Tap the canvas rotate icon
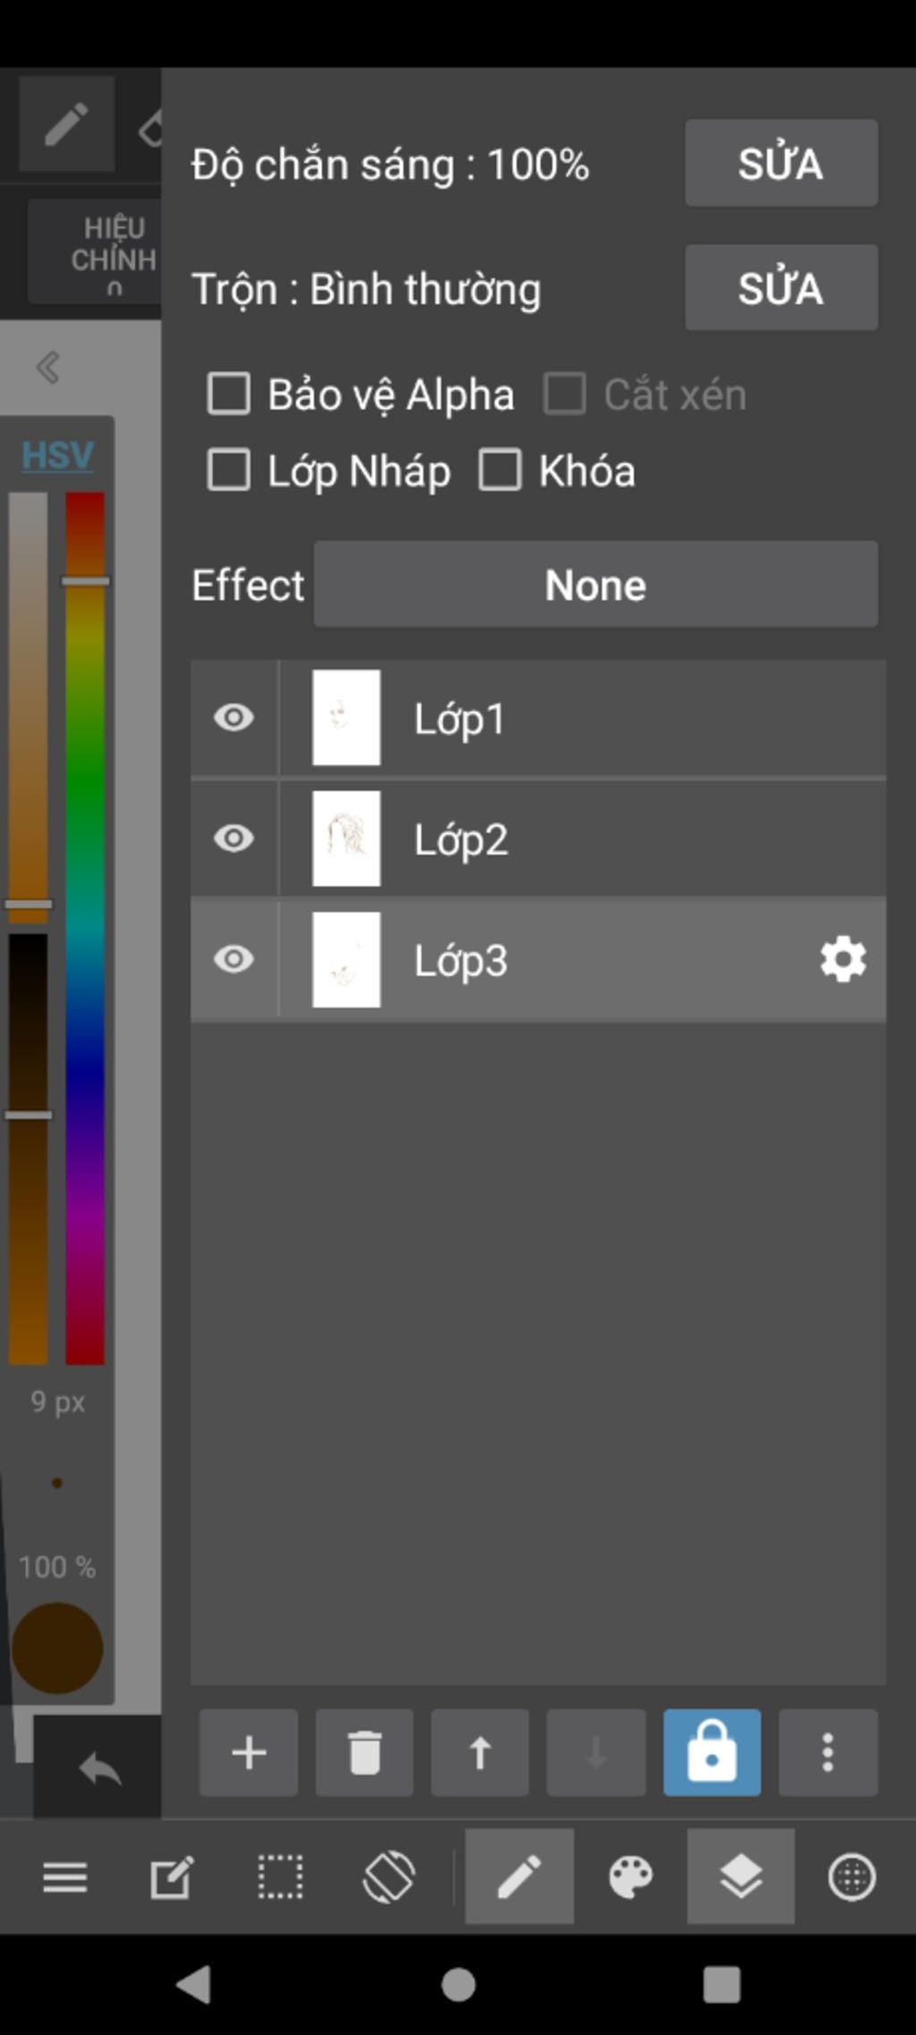 [x=389, y=1876]
